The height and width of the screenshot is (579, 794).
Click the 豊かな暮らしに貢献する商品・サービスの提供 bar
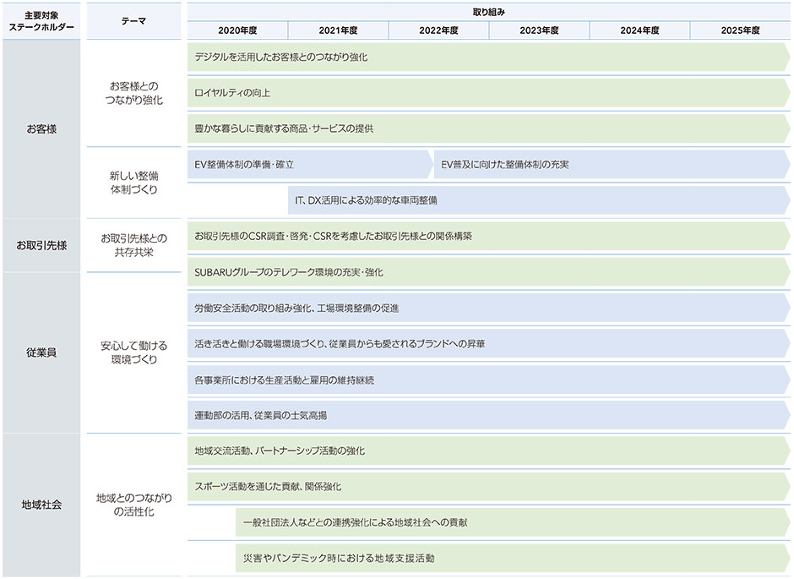[x=489, y=128]
